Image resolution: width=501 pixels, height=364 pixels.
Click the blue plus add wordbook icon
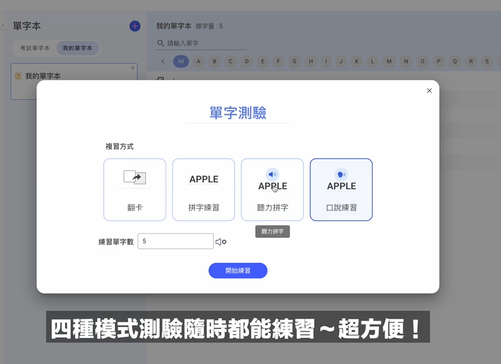coord(135,26)
